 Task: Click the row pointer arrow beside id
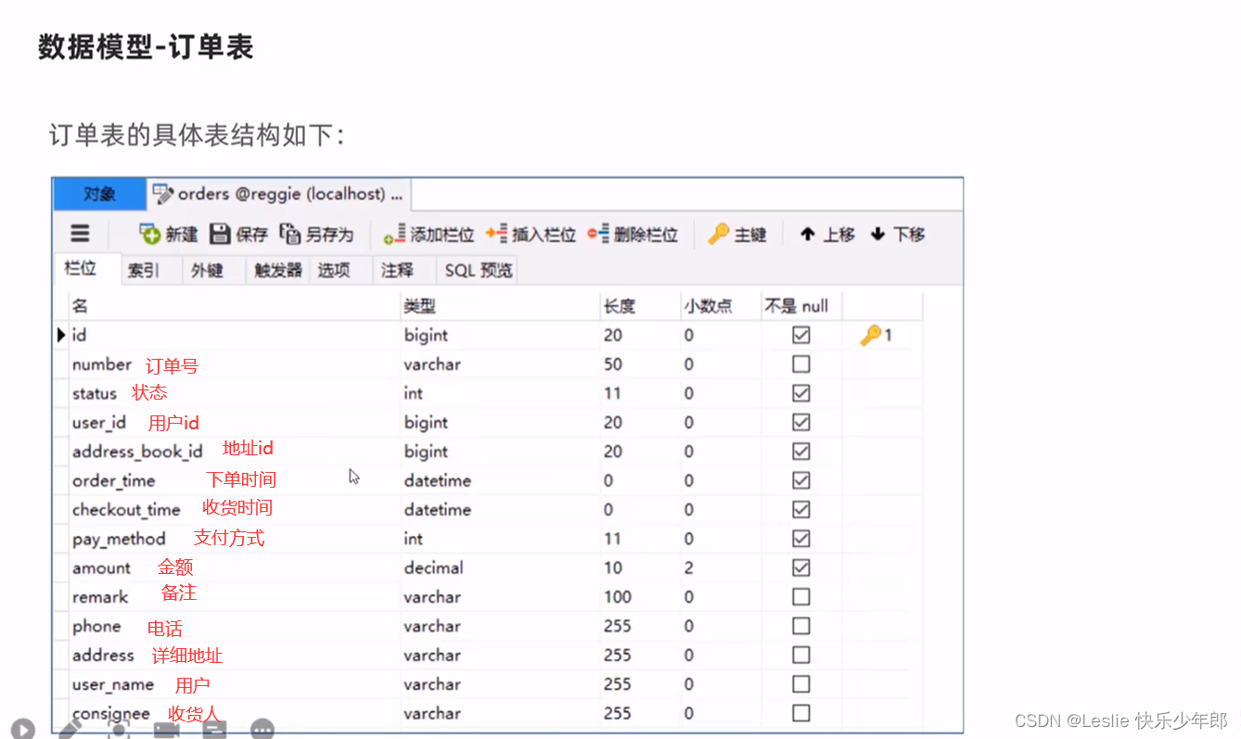61,335
